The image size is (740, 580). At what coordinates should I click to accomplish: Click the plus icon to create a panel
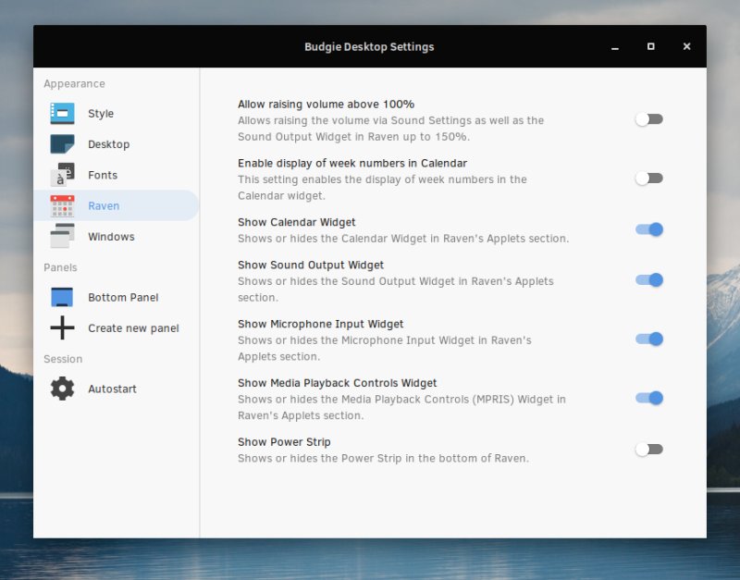click(x=61, y=327)
